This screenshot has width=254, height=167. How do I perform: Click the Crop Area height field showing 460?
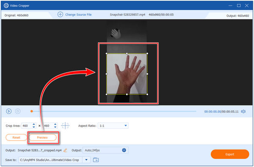pyautogui.click(x=48, y=125)
